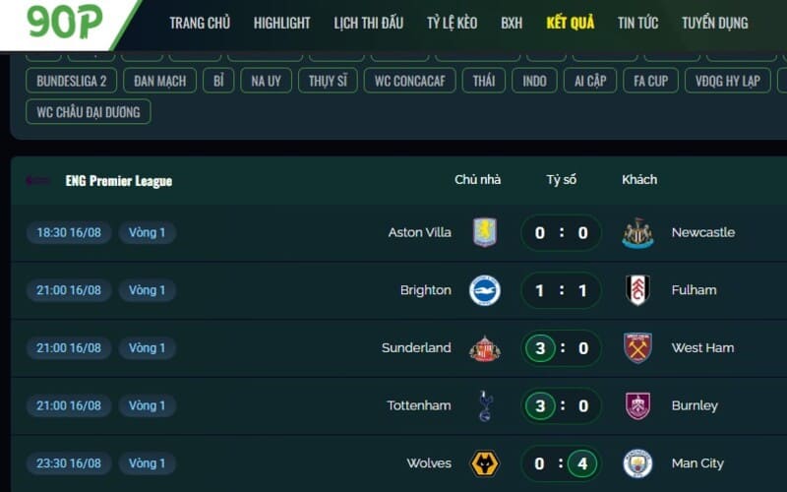The image size is (787, 492).
Task: Select the FA Cup league filter
Action: 650,81
